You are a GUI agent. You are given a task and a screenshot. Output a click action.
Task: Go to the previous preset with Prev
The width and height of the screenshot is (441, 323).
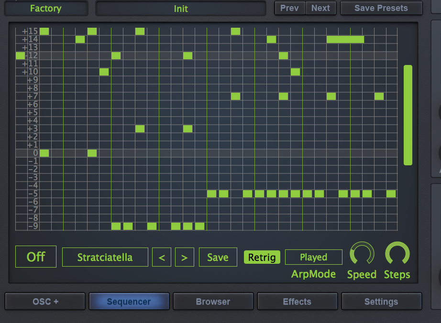click(289, 8)
